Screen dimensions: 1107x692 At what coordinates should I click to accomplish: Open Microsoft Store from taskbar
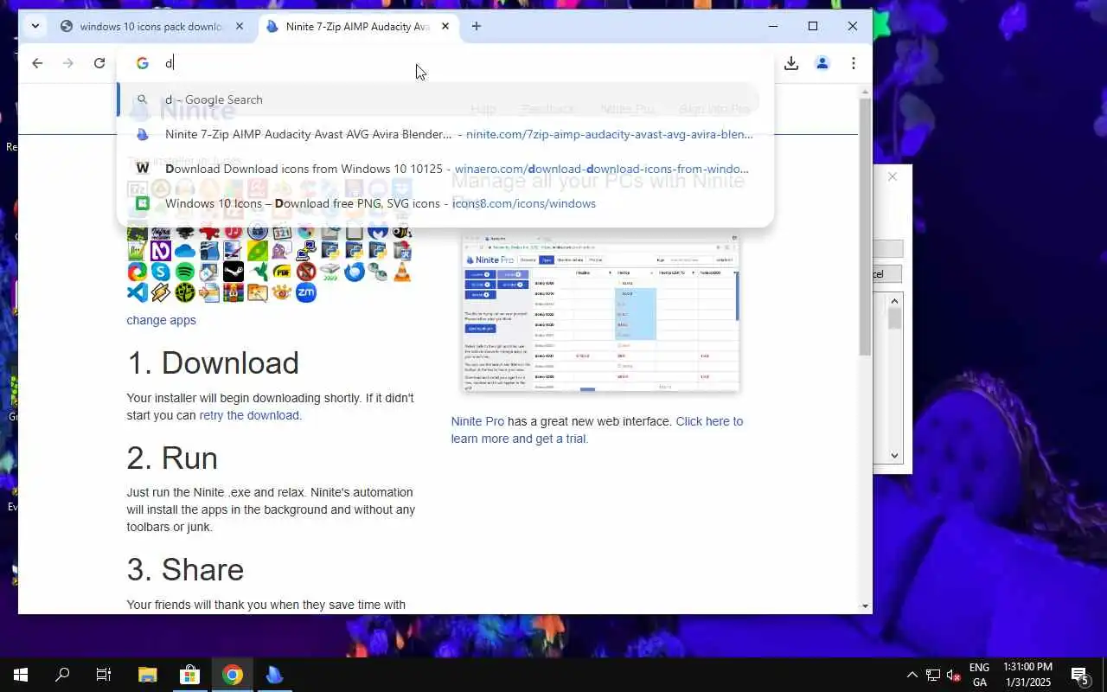189,675
